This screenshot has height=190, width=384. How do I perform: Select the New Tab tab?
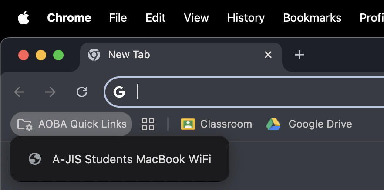click(174, 55)
